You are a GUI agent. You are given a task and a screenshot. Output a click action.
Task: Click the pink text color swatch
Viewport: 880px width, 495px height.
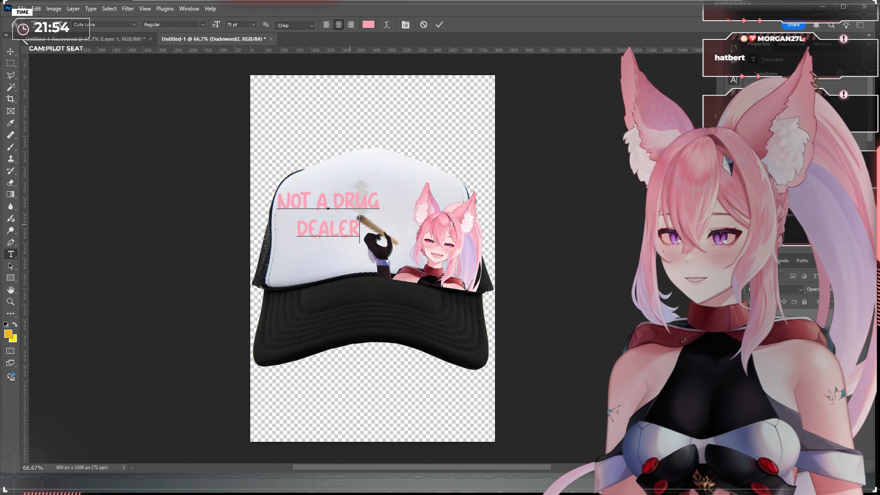368,25
